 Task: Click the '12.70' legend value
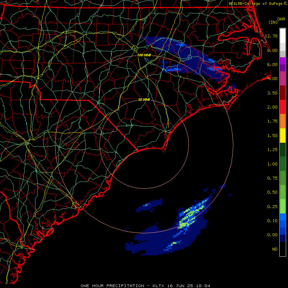pos(271,36)
